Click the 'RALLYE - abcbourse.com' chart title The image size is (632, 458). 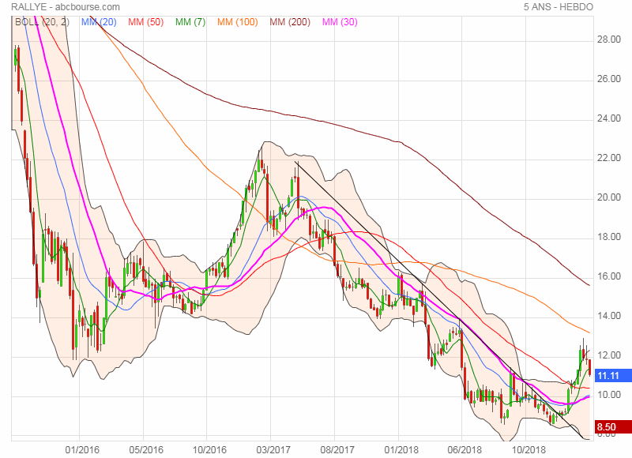pos(66,7)
